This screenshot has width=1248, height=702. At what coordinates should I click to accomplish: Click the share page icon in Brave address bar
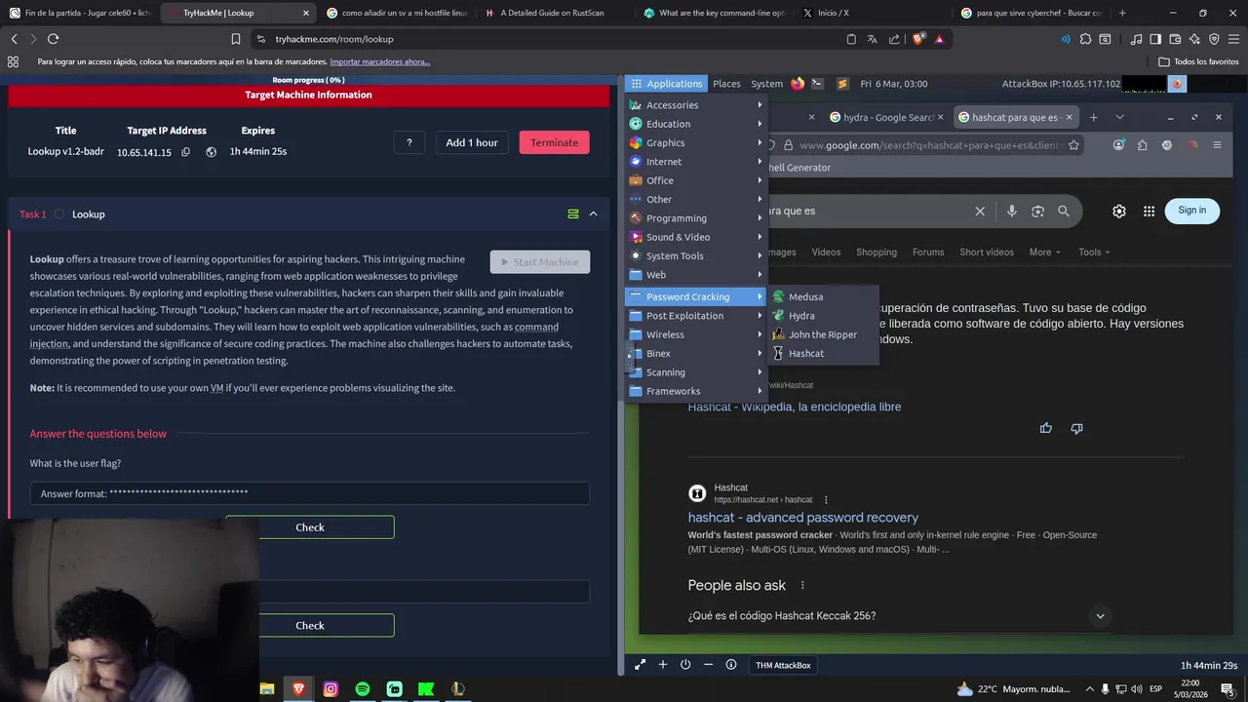(895, 39)
